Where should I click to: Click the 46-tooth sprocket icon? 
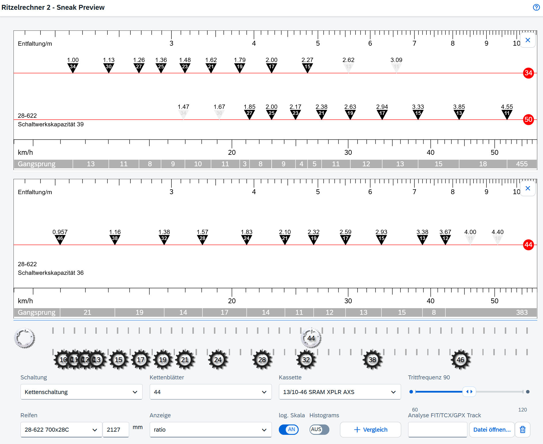tap(460, 360)
